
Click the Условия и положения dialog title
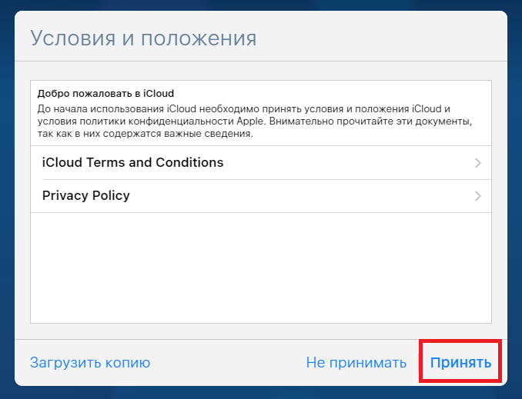click(x=143, y=38)
